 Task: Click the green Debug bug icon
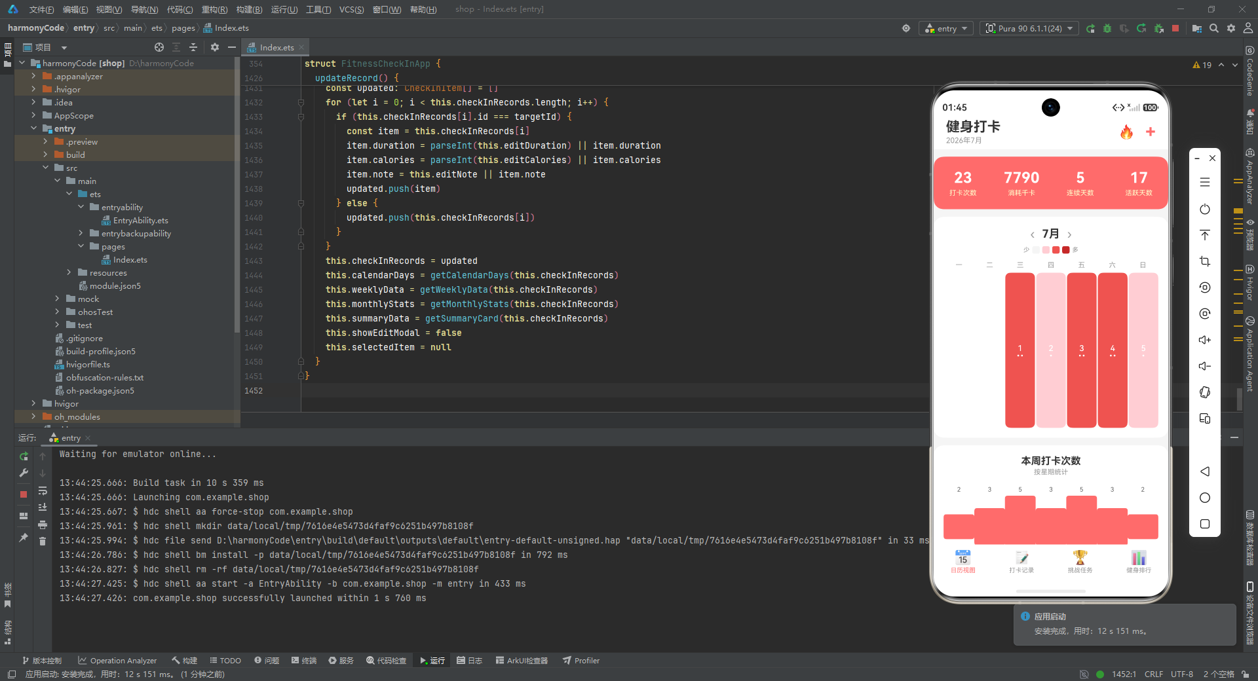[x=1107, y=29]
